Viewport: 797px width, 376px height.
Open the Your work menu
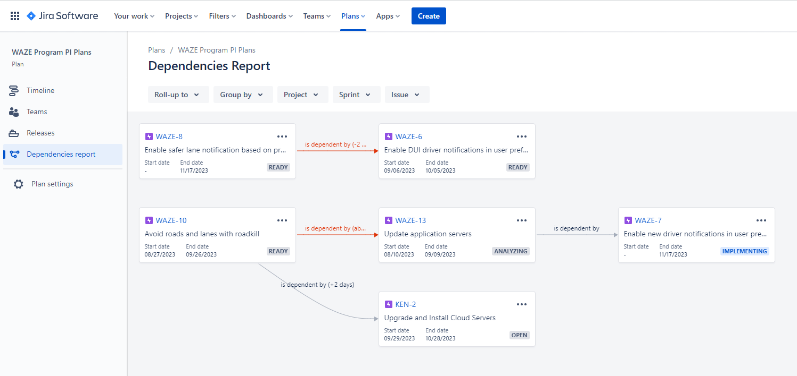coord(134,16)
